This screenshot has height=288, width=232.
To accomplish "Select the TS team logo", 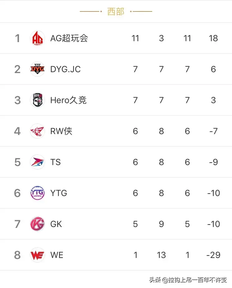I will [x=37, y=162].
